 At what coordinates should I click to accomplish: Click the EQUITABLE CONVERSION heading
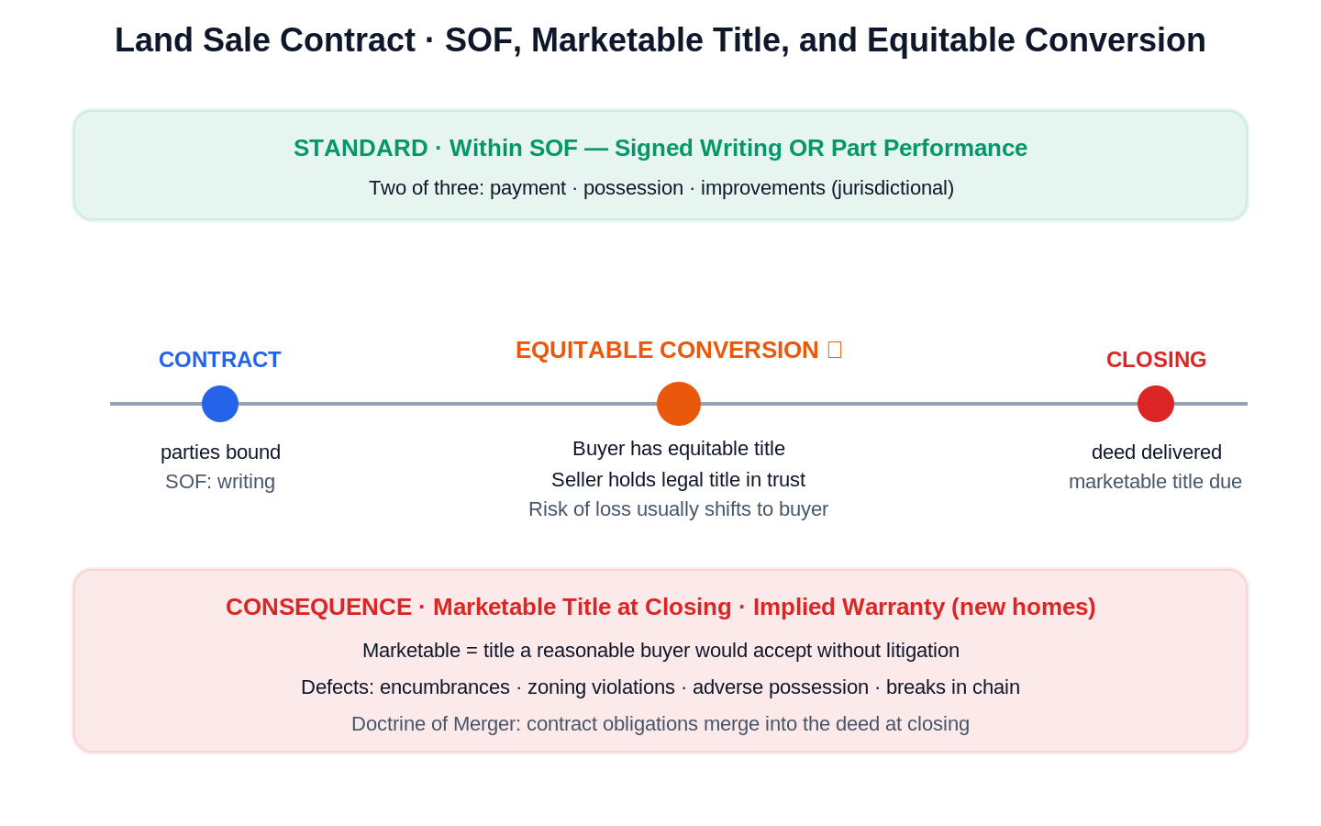click(667, 350)
